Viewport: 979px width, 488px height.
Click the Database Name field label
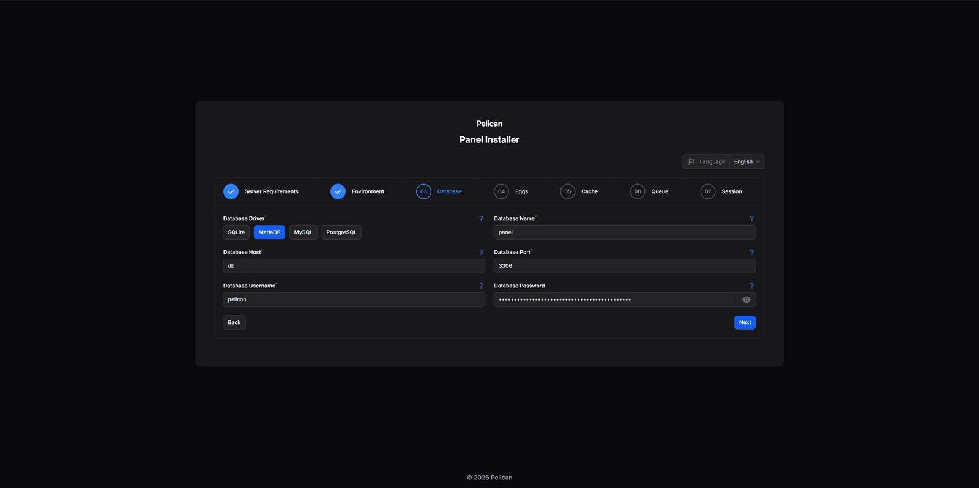click(515, 218)
